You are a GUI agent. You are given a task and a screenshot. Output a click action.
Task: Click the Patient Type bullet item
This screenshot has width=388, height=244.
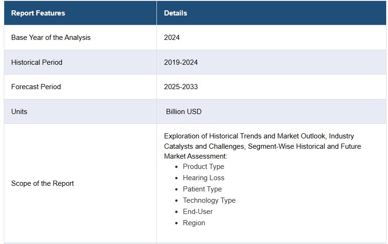coord(202,189)
